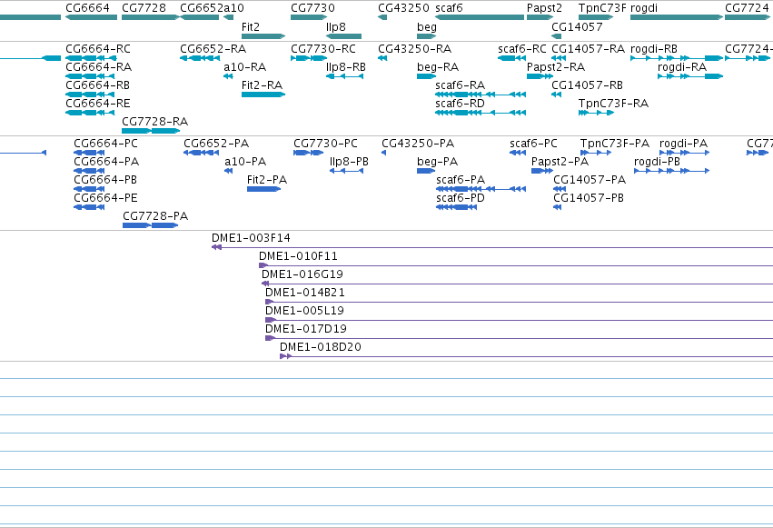The image size is (773, 528).
Task: Click the CG6664-PE protein label
Action: [x=105, y=198]
